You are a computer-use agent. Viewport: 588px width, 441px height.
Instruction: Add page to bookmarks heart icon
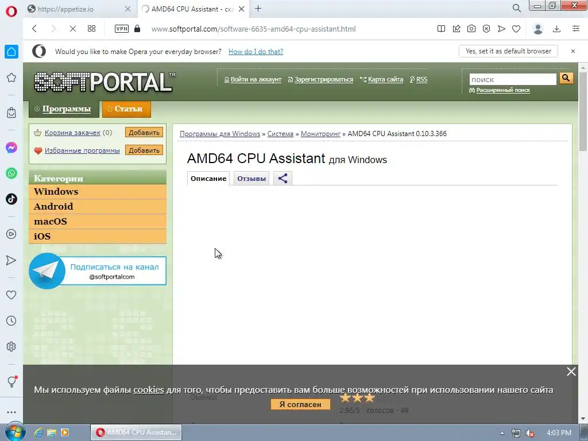click(516, 29)
